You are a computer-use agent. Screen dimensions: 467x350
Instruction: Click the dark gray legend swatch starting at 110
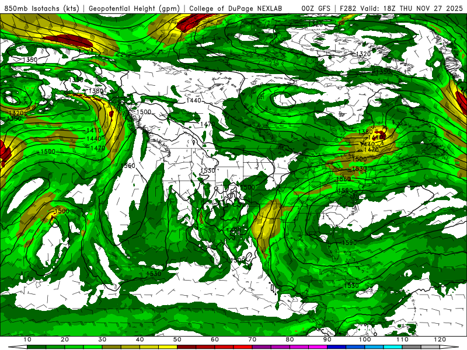tap(412, 347)
